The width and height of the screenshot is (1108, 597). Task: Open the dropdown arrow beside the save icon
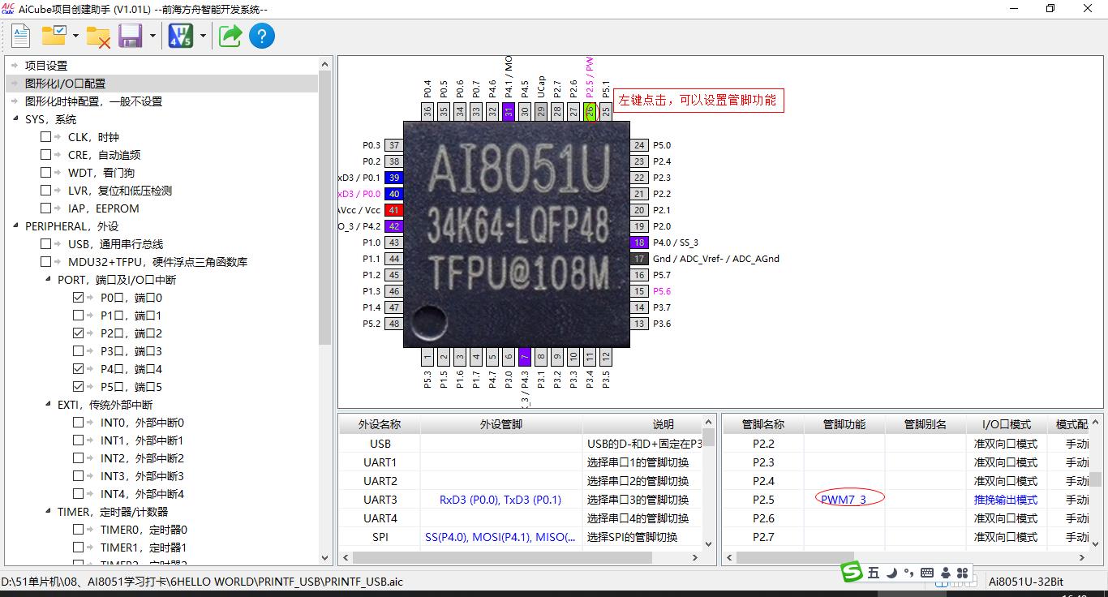pos(152,36)
